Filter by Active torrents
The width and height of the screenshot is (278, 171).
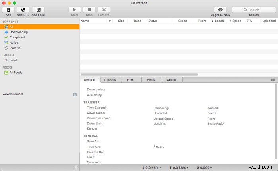(x=14, y=43)
